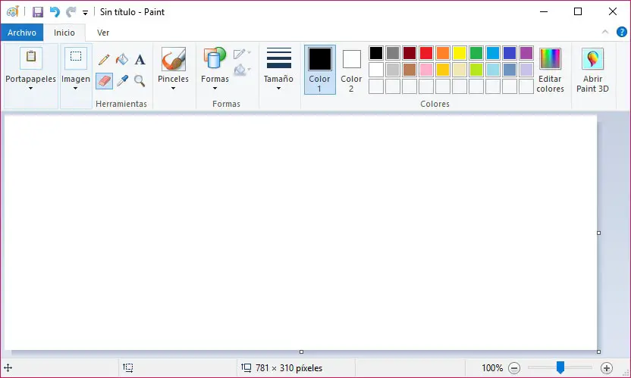631x378 pixels.
Task: Click the Formas shapes icon
Action: (x=215, y=58)
